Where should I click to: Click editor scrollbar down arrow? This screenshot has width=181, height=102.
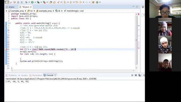click(136, 68)
